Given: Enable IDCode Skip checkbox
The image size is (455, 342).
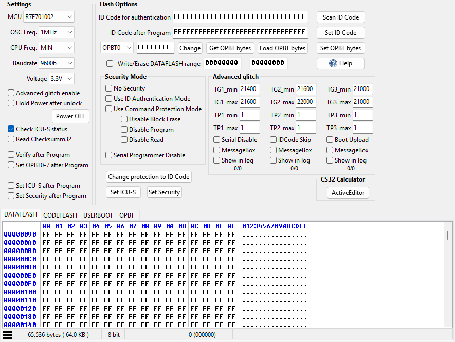Looking at the screenshot, I should (x=273, y=140).
